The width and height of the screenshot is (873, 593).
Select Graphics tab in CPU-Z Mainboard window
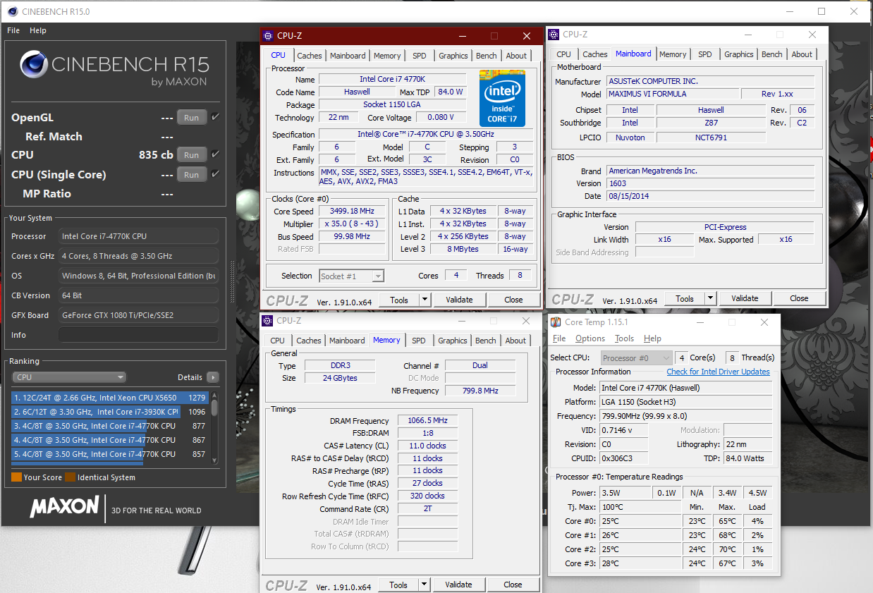point(739,54)
